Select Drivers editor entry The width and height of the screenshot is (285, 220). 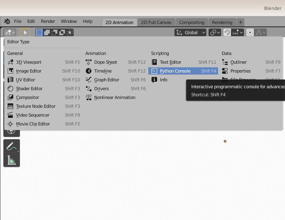coord(115,89)
